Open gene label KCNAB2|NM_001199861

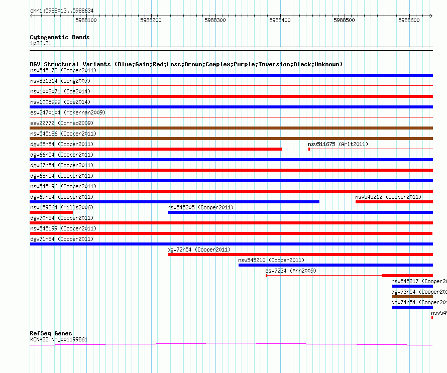click(59, 340)
